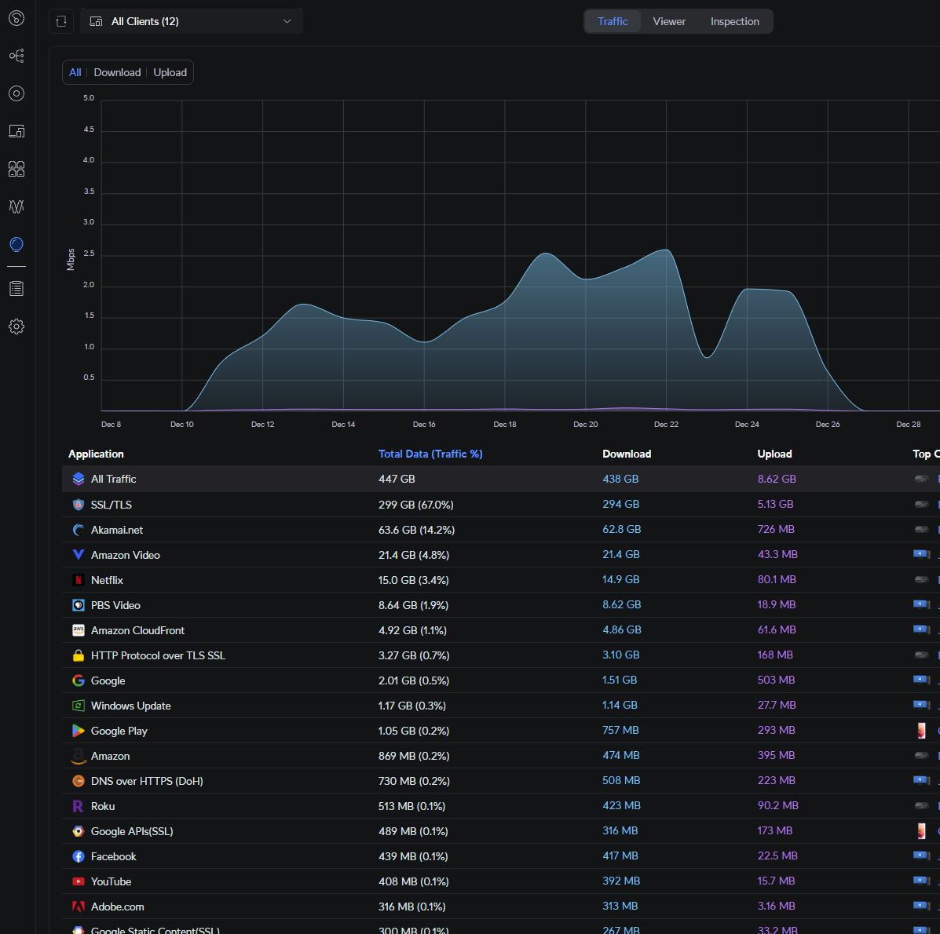
Task: Open the UniFi dashboard logo icon
Action: coord(16,18)
